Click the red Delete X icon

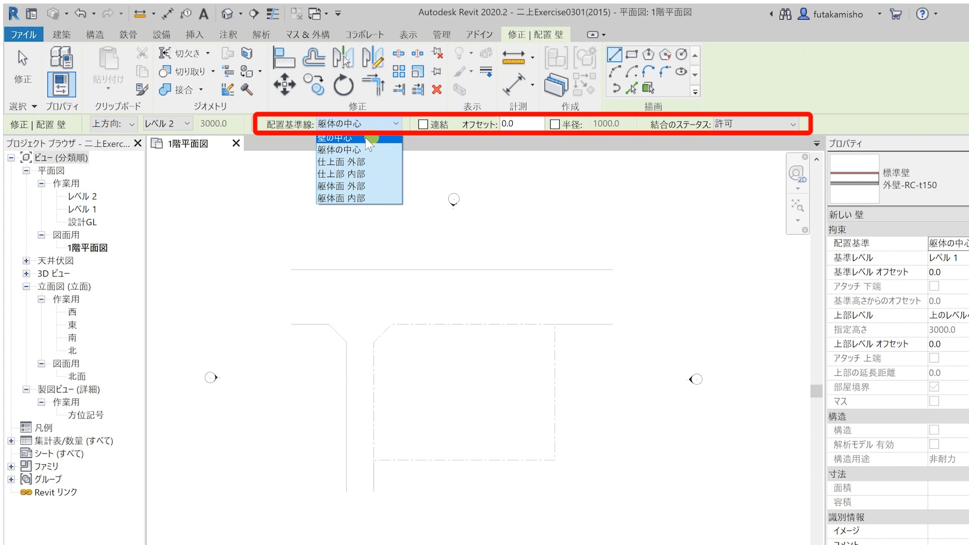pos(437,90)
